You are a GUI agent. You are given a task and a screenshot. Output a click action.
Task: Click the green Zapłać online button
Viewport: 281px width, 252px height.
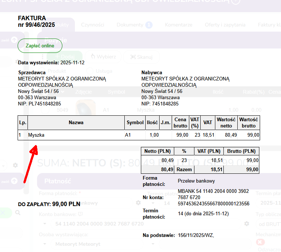point(40,46)
